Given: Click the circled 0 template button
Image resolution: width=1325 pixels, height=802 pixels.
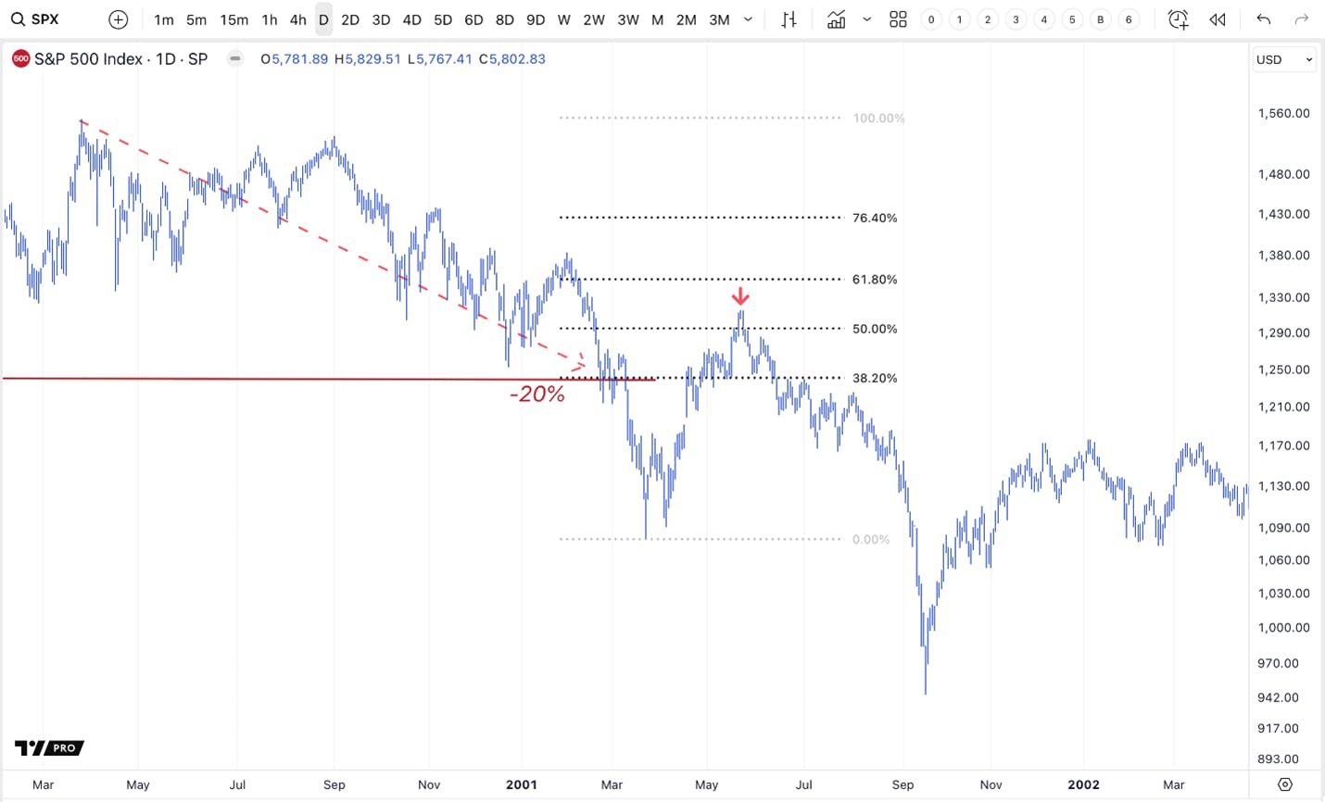Looking at the screenshot, I should click(x=931, y=19).
